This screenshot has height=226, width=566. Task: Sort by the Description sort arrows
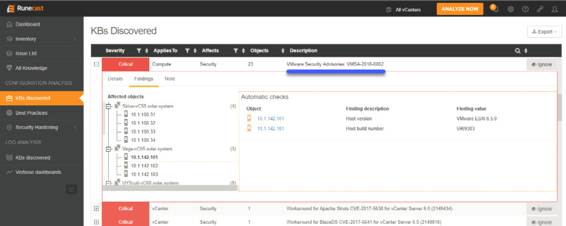pos(526,51)
